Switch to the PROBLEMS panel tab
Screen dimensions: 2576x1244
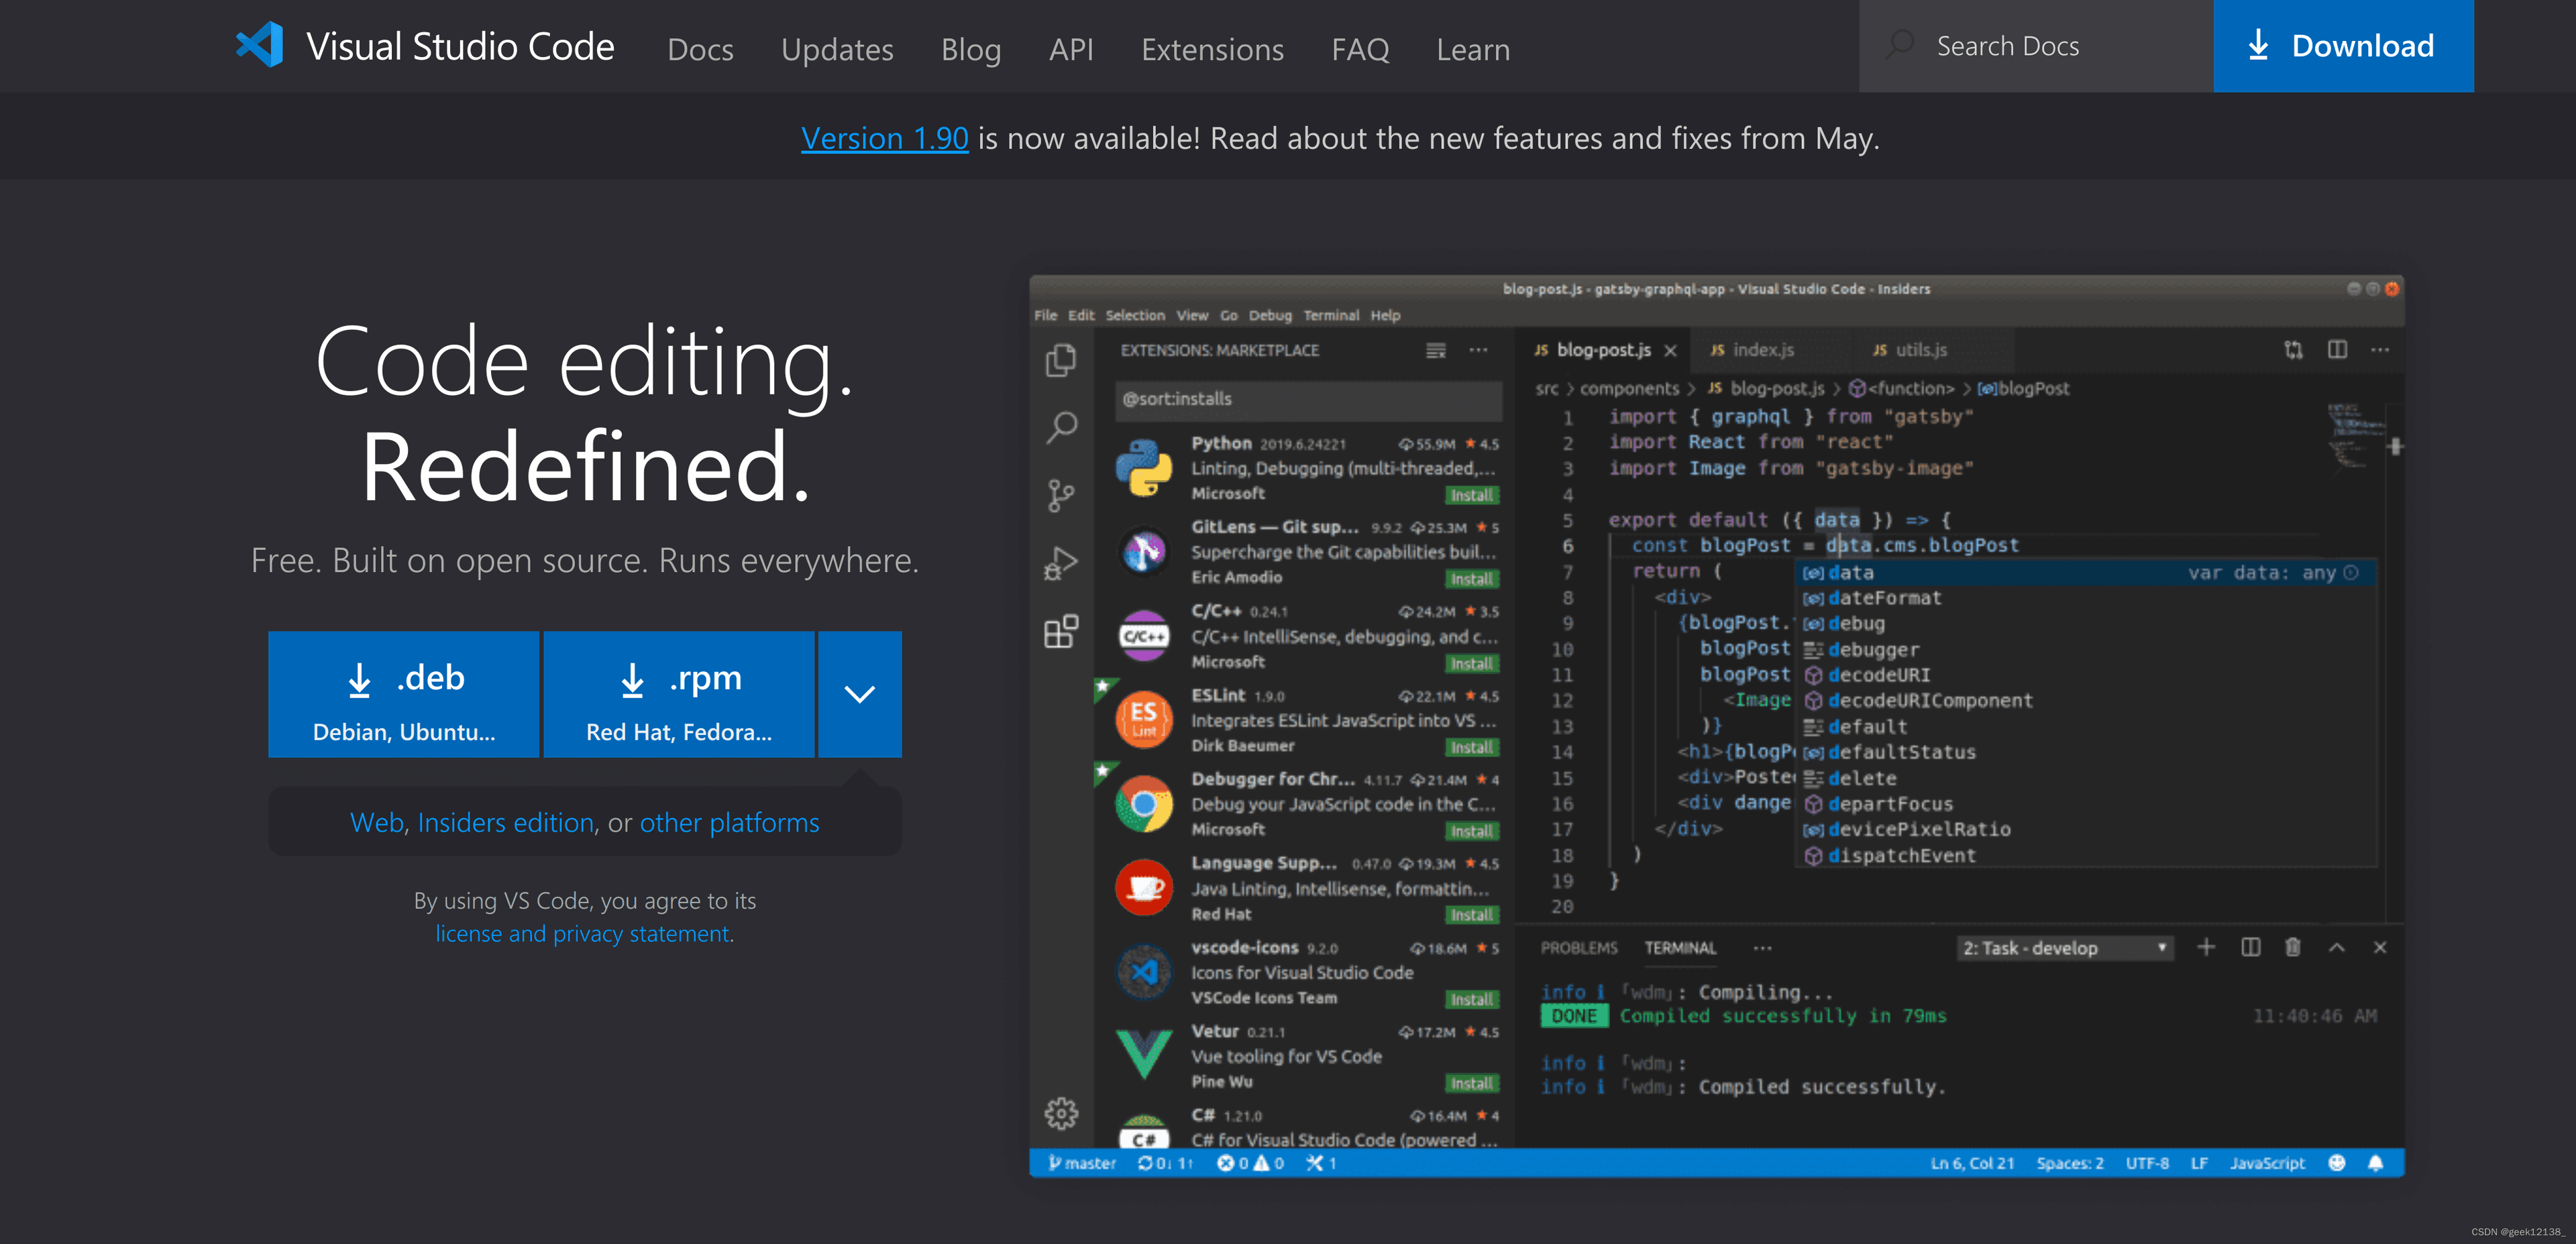pyautogui.click(x=1578, y=948)
